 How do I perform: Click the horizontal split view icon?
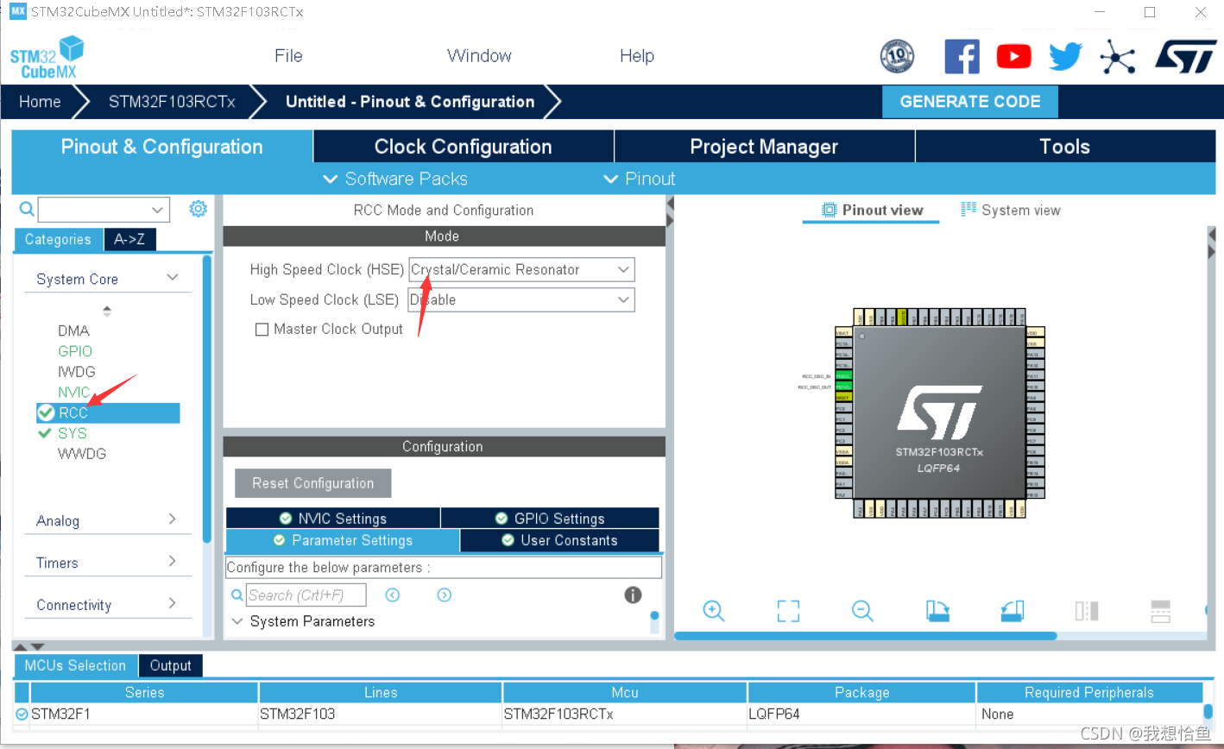1161,611
